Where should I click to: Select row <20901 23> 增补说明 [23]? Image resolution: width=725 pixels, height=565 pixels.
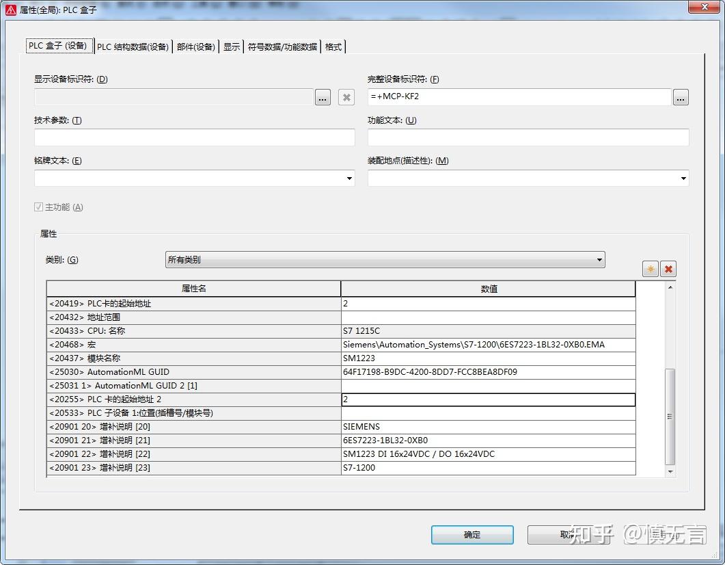point(194,468)
